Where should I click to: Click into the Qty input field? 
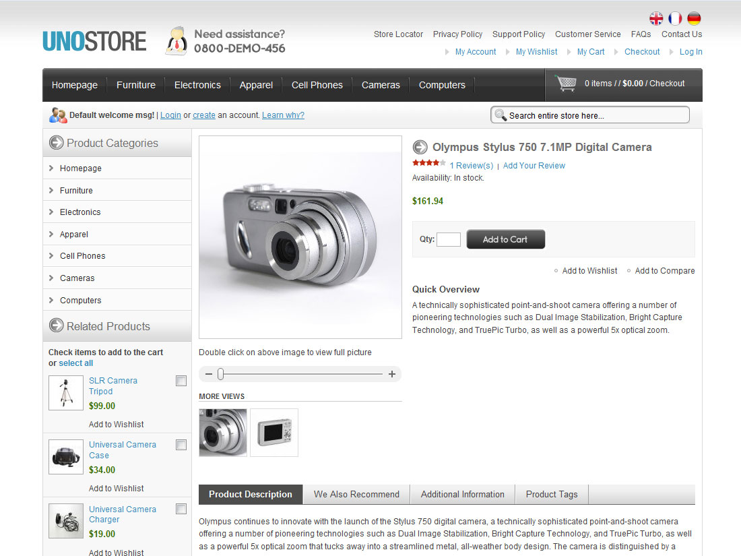click(x=449, y=239)
